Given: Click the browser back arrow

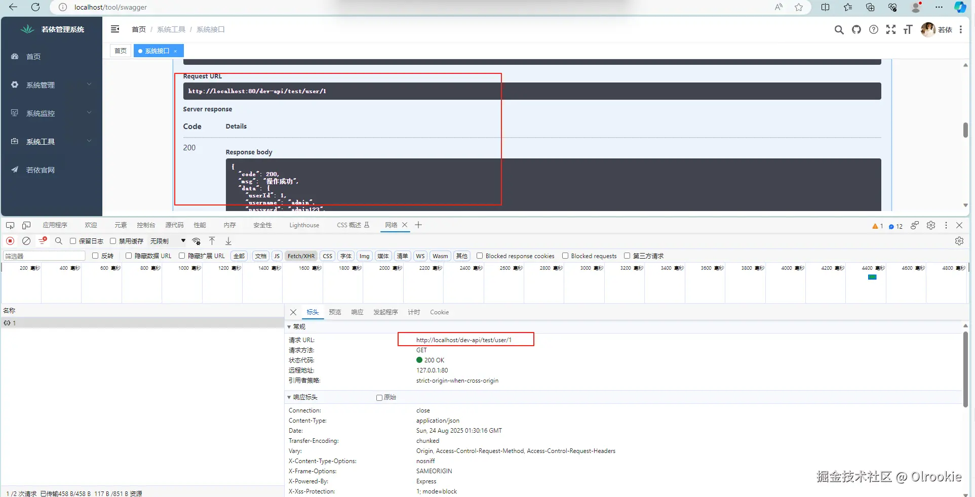Looking at the screenshot, I should point(13,7).
